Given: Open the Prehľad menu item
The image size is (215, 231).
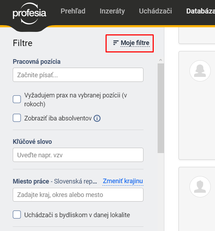Looking at the screenshot, I should (73, 11).
